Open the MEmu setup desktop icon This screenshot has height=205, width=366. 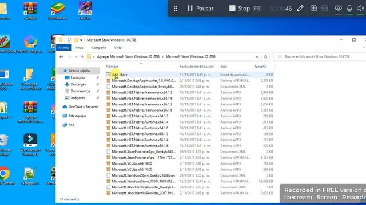(30, 44)
